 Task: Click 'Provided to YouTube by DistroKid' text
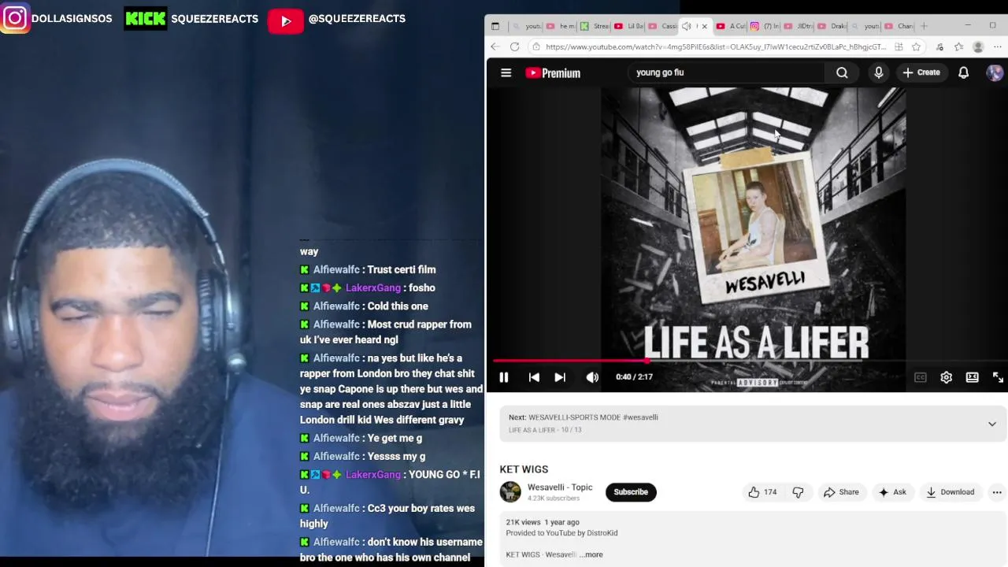click(561, 533)
